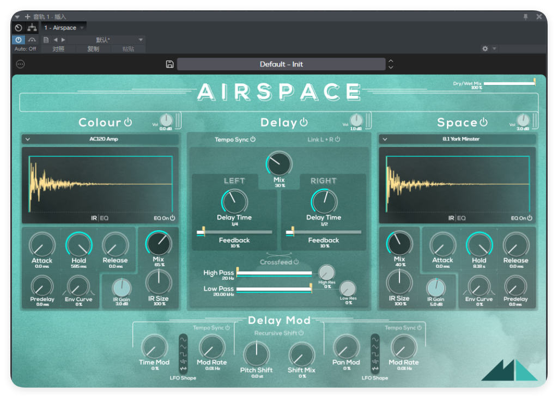This screenshot has height=398, width=558.
Task: Click the 对照 compare button
Action: coord(58,48)
